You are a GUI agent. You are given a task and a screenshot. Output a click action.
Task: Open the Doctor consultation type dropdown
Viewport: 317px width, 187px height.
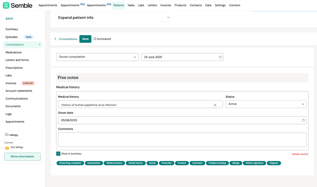tap(97, 57)
